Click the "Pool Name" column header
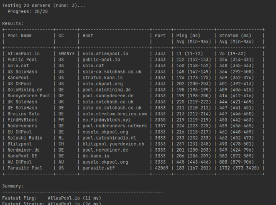This screenshot has width=276, height=205. click(x=20, y=35)
